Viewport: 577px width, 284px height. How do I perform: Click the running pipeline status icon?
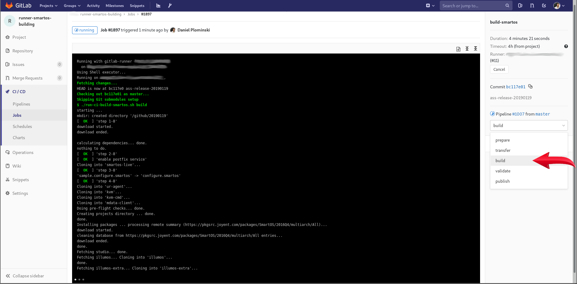(x=492, y=114)
